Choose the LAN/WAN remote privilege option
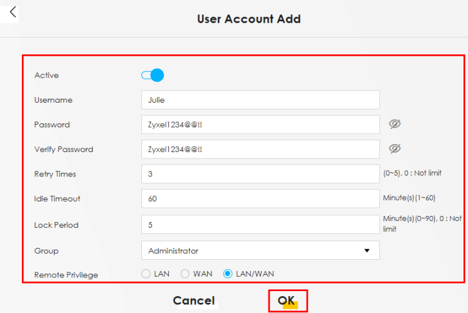Viewport: 468px width, 313px height. point(228,274)
